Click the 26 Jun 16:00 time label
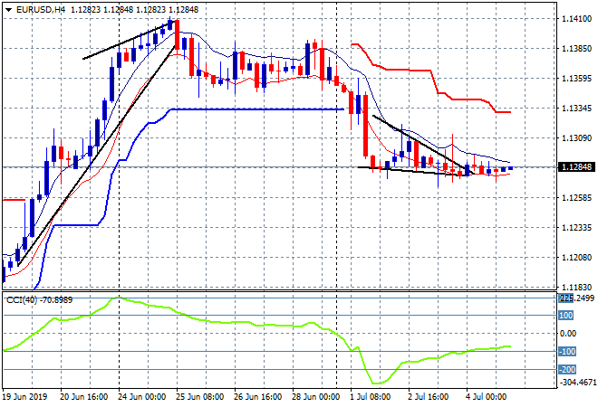 click(x=258, y=397)
